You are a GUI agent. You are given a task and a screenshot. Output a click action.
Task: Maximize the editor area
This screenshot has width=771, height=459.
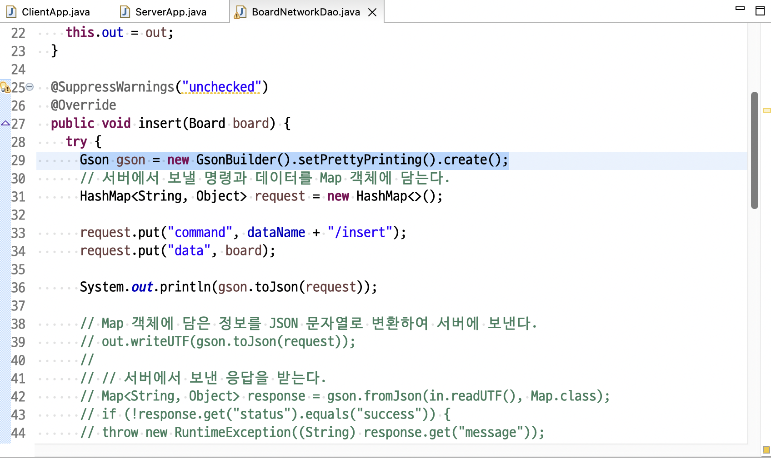[x=760, y=11]
